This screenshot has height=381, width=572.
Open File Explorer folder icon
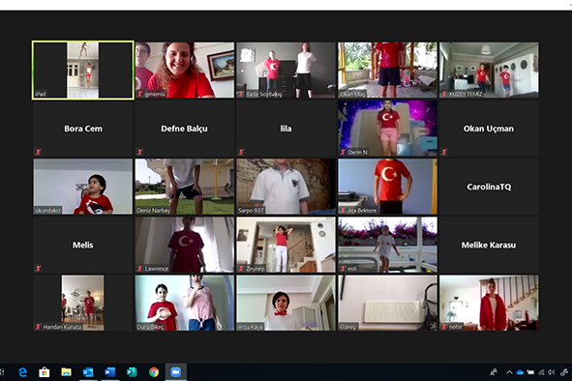click(x=66, y=372)
